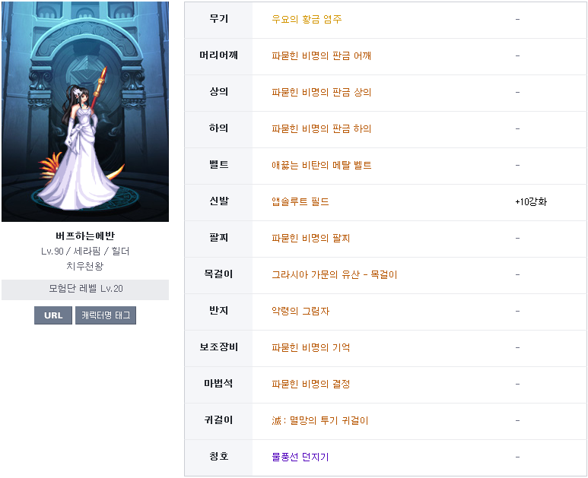Click the 모험단 레벨 Lv.20 bar

[x=85, y=290]
